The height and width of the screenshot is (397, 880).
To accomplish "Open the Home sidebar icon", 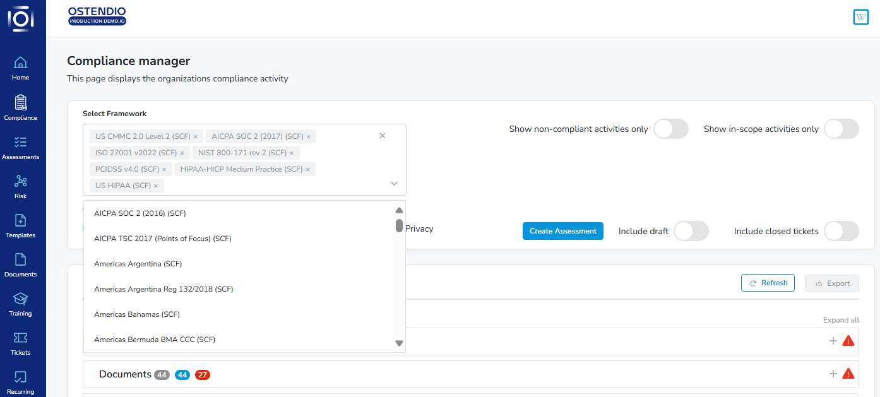I will [20, 63].
